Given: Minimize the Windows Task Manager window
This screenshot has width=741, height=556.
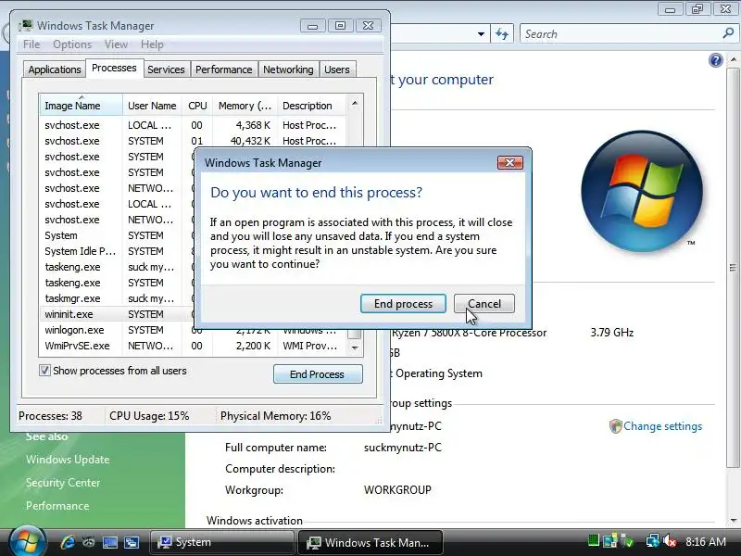Looking at the screenshot, I should pyautogui.click(x=312, y=26).
